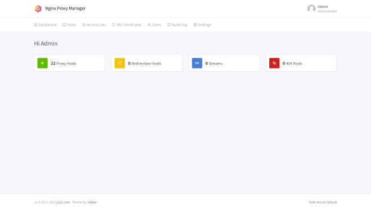Open the Fork me on Github link

coord(323,202)
